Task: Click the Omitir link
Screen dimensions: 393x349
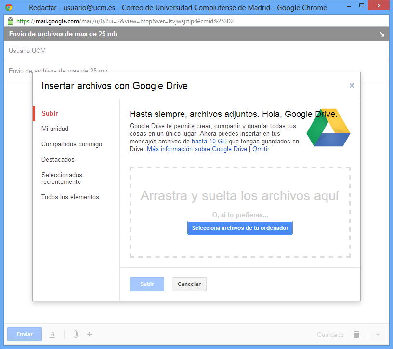Action: point(261,149)
